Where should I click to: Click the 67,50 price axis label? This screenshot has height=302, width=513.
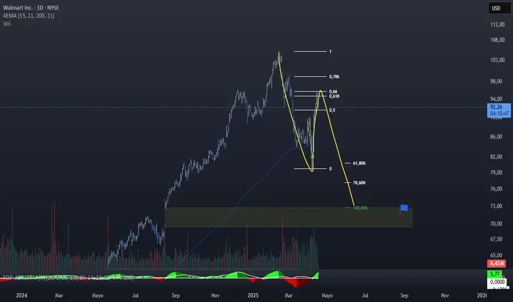click(496, 239)
